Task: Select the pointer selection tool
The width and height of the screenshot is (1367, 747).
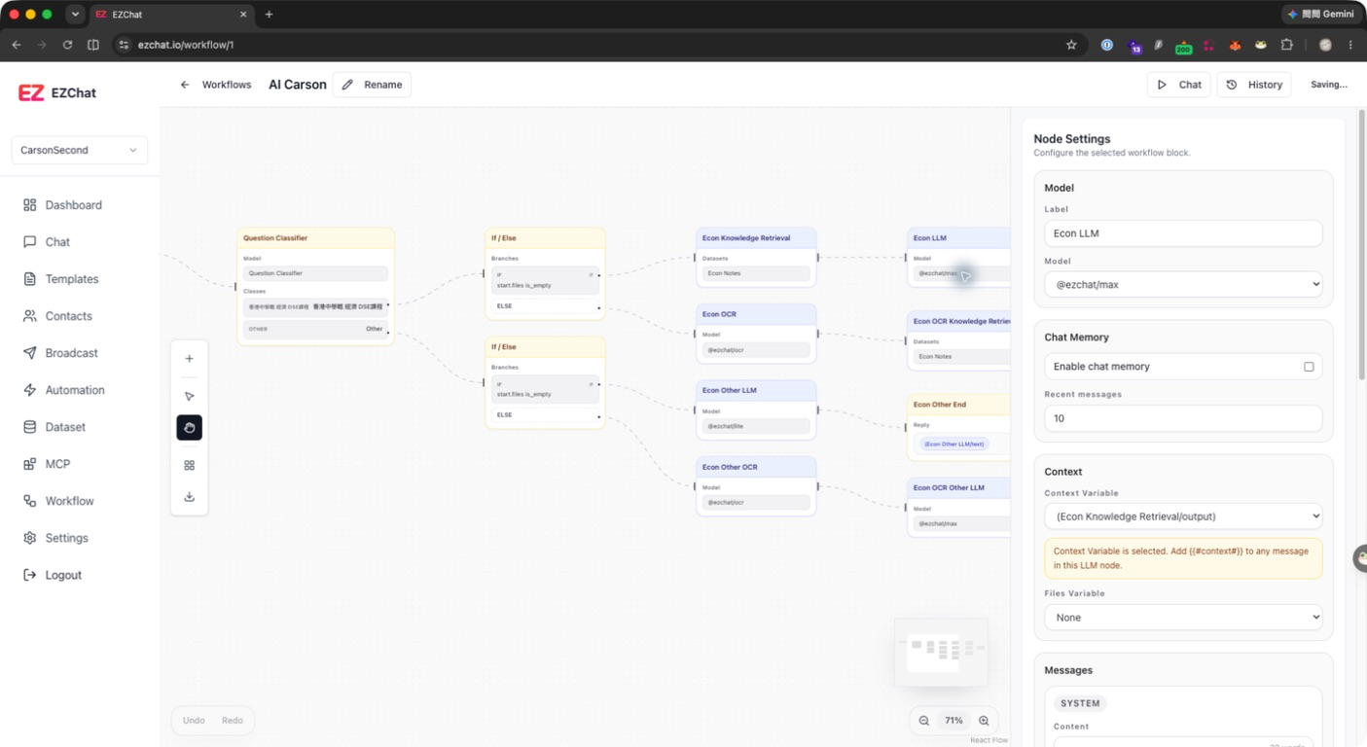Action: pos(189,396)
